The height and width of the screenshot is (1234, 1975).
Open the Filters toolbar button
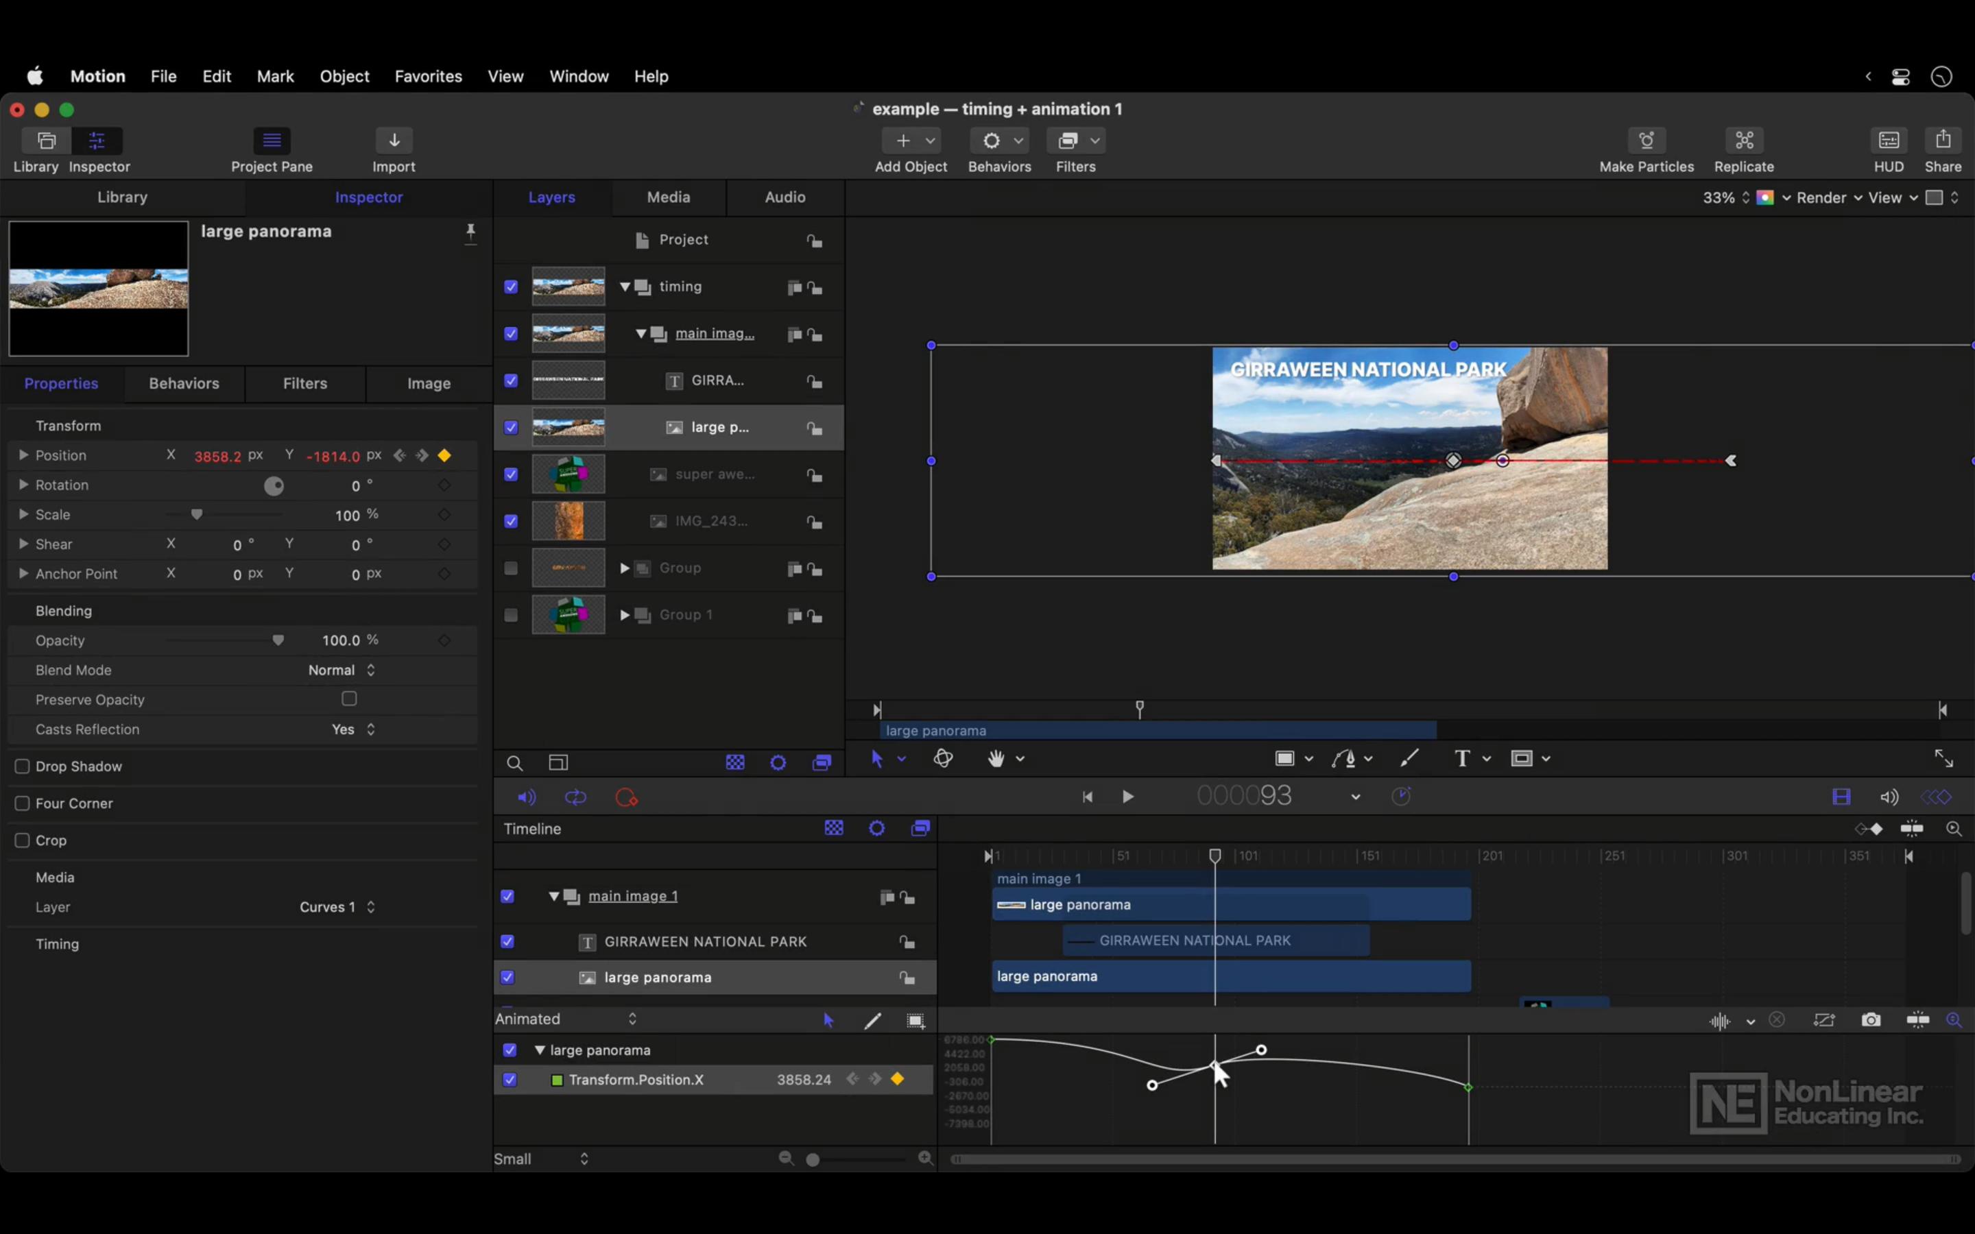1076,141
